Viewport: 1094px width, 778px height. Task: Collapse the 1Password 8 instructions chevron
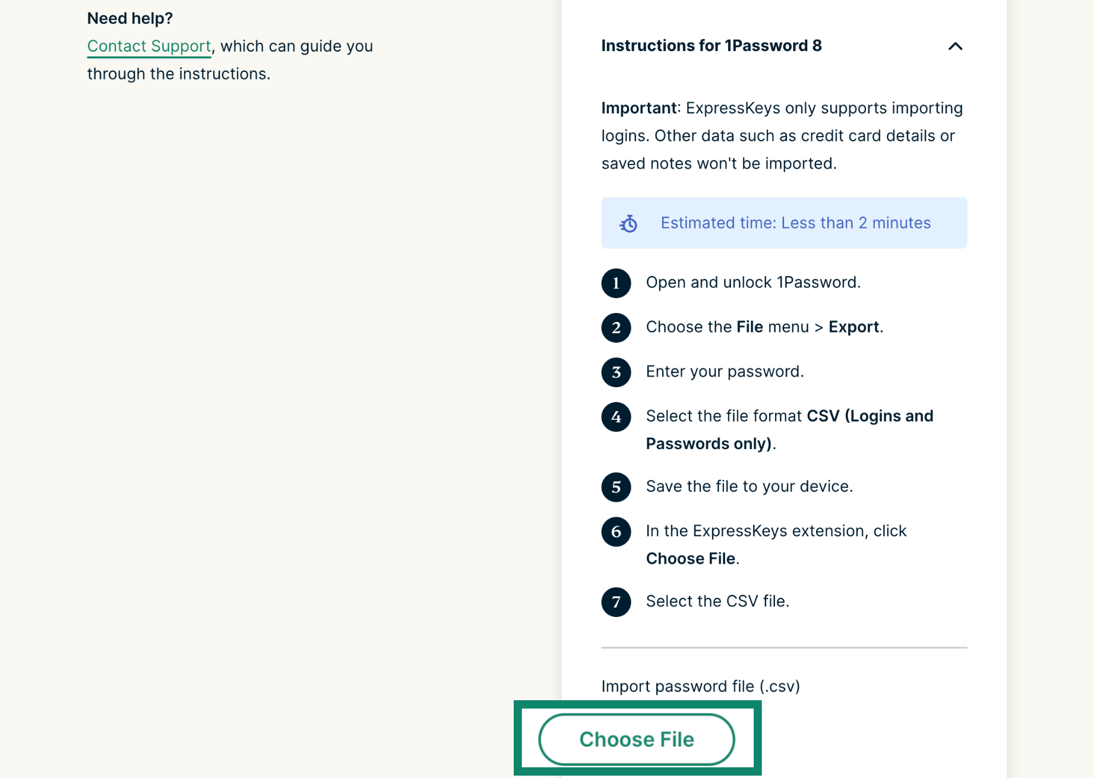pyautogui.click(x=955, y=46)
